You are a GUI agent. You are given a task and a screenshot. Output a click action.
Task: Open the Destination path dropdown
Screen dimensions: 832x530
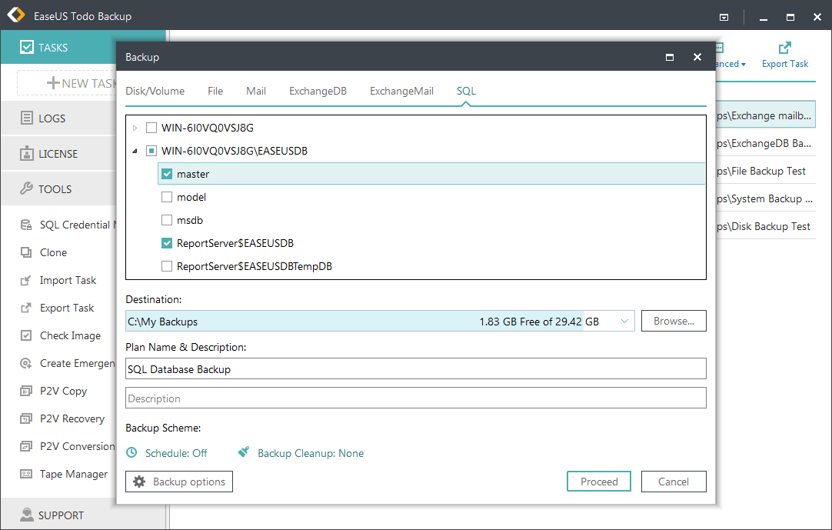coord(624,321)
